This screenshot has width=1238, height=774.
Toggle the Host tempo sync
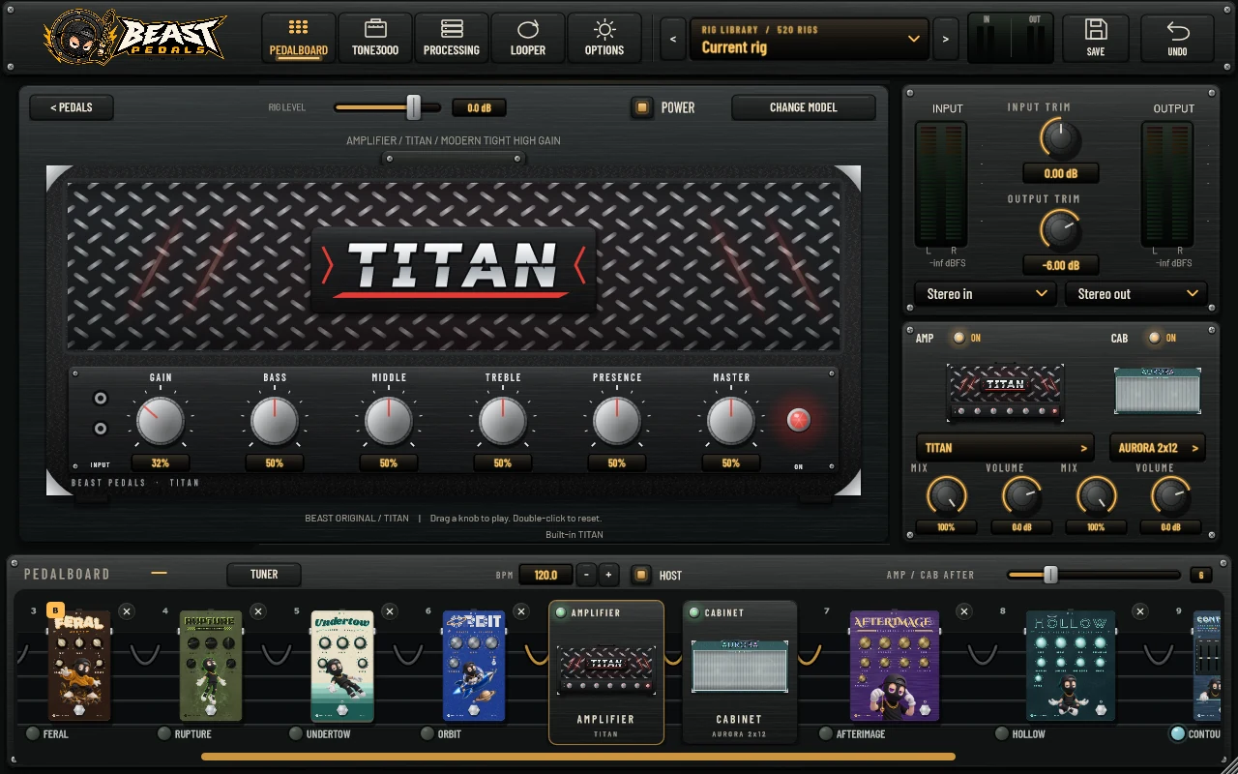click(x=639, y=575)
